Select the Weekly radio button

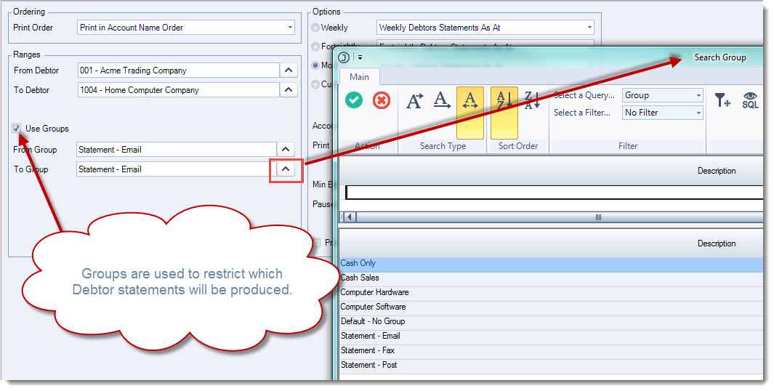click(315, 28)
